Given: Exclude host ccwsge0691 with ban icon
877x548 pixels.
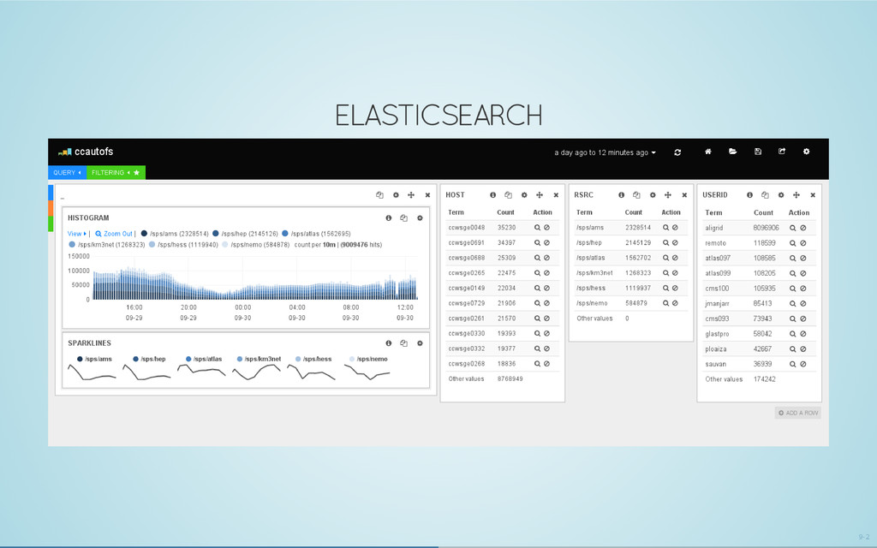Looking at the screenshot, I should point(546,242).
